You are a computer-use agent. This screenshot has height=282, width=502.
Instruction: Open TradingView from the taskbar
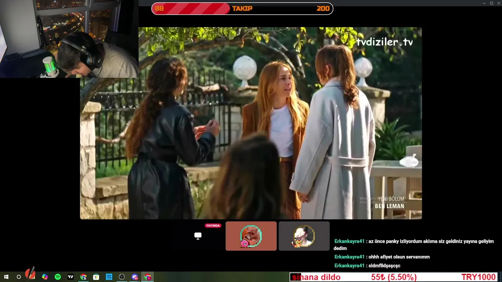coord(71,277)
